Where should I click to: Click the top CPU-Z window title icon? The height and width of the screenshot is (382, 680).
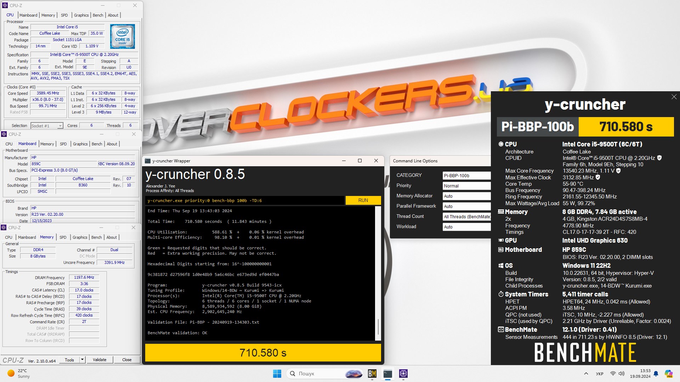5,5
